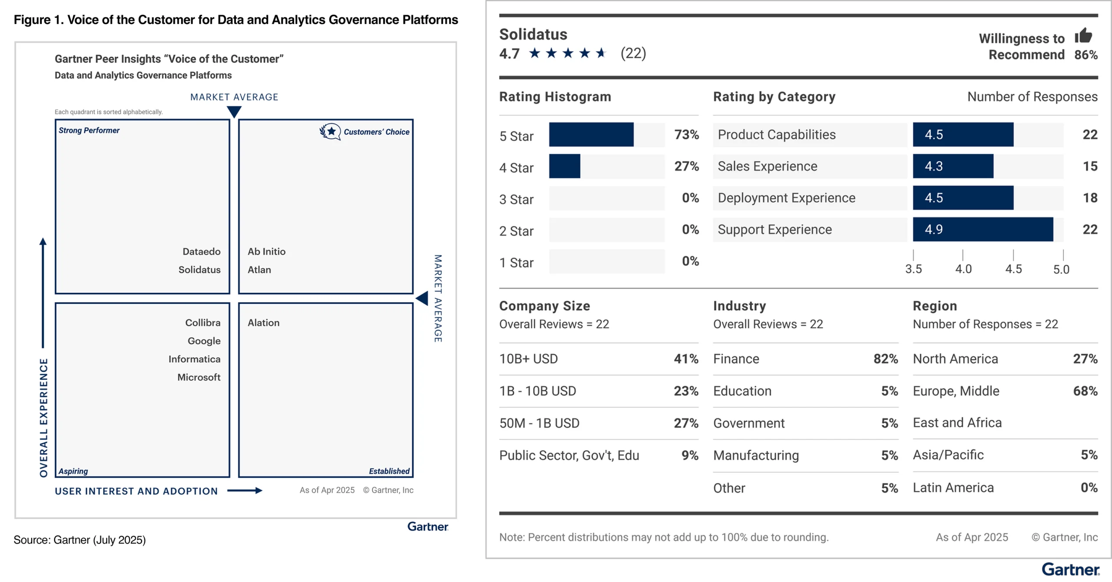
Task: Click the User Interest and Adoption arrow
Action: pyautogui.click(x=245, y=491)
